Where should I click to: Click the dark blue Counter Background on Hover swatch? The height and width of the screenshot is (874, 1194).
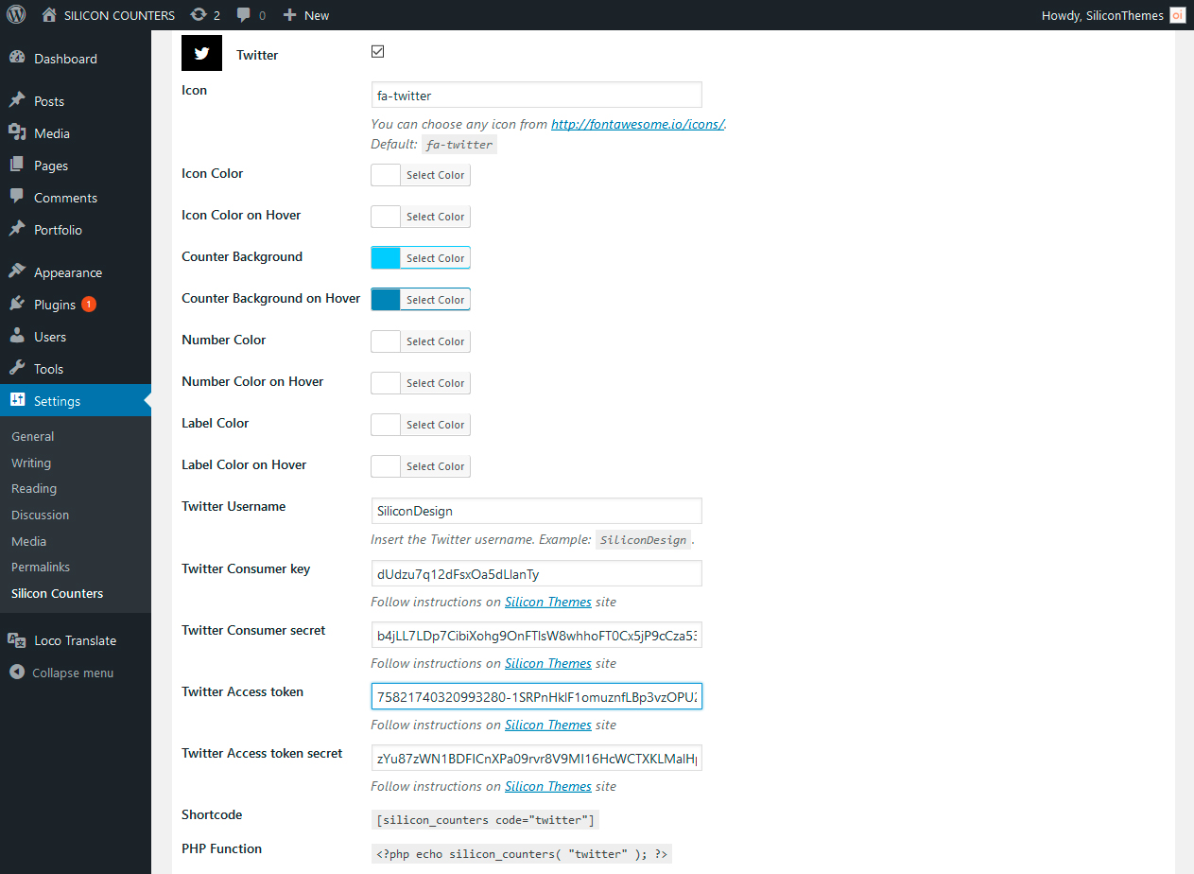click(x=386, y=300)
